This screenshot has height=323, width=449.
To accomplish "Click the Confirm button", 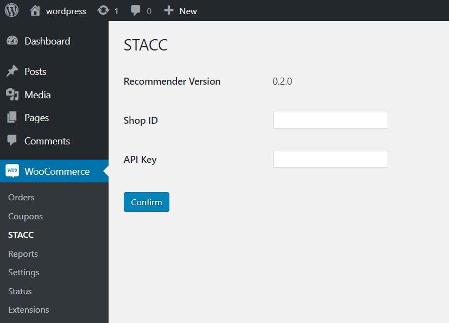I will click(x=147, y=202).
